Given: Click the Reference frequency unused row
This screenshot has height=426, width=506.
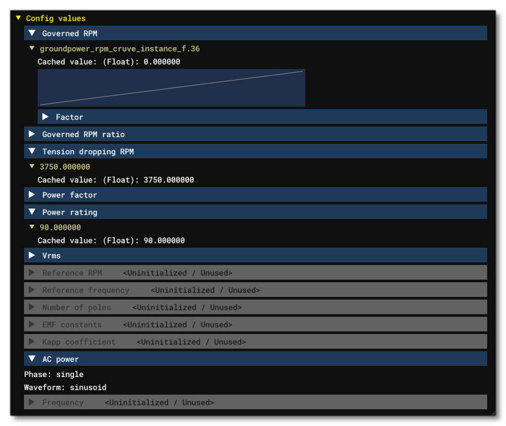Looking at the screenshot, I should (255, 290).
